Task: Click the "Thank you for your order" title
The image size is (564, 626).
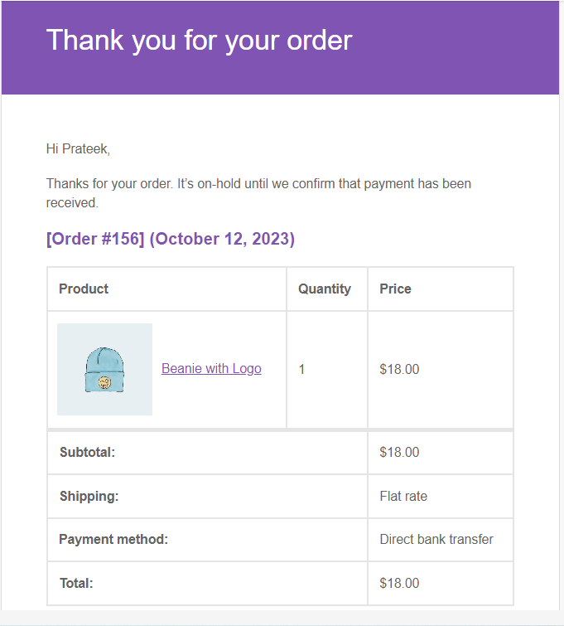Action: click(x=199, y=40)
